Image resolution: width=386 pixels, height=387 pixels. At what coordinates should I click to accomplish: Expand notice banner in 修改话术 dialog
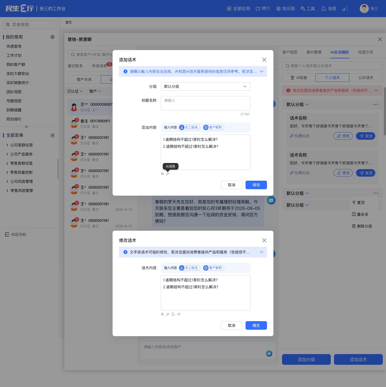click(x=262, y=252)
